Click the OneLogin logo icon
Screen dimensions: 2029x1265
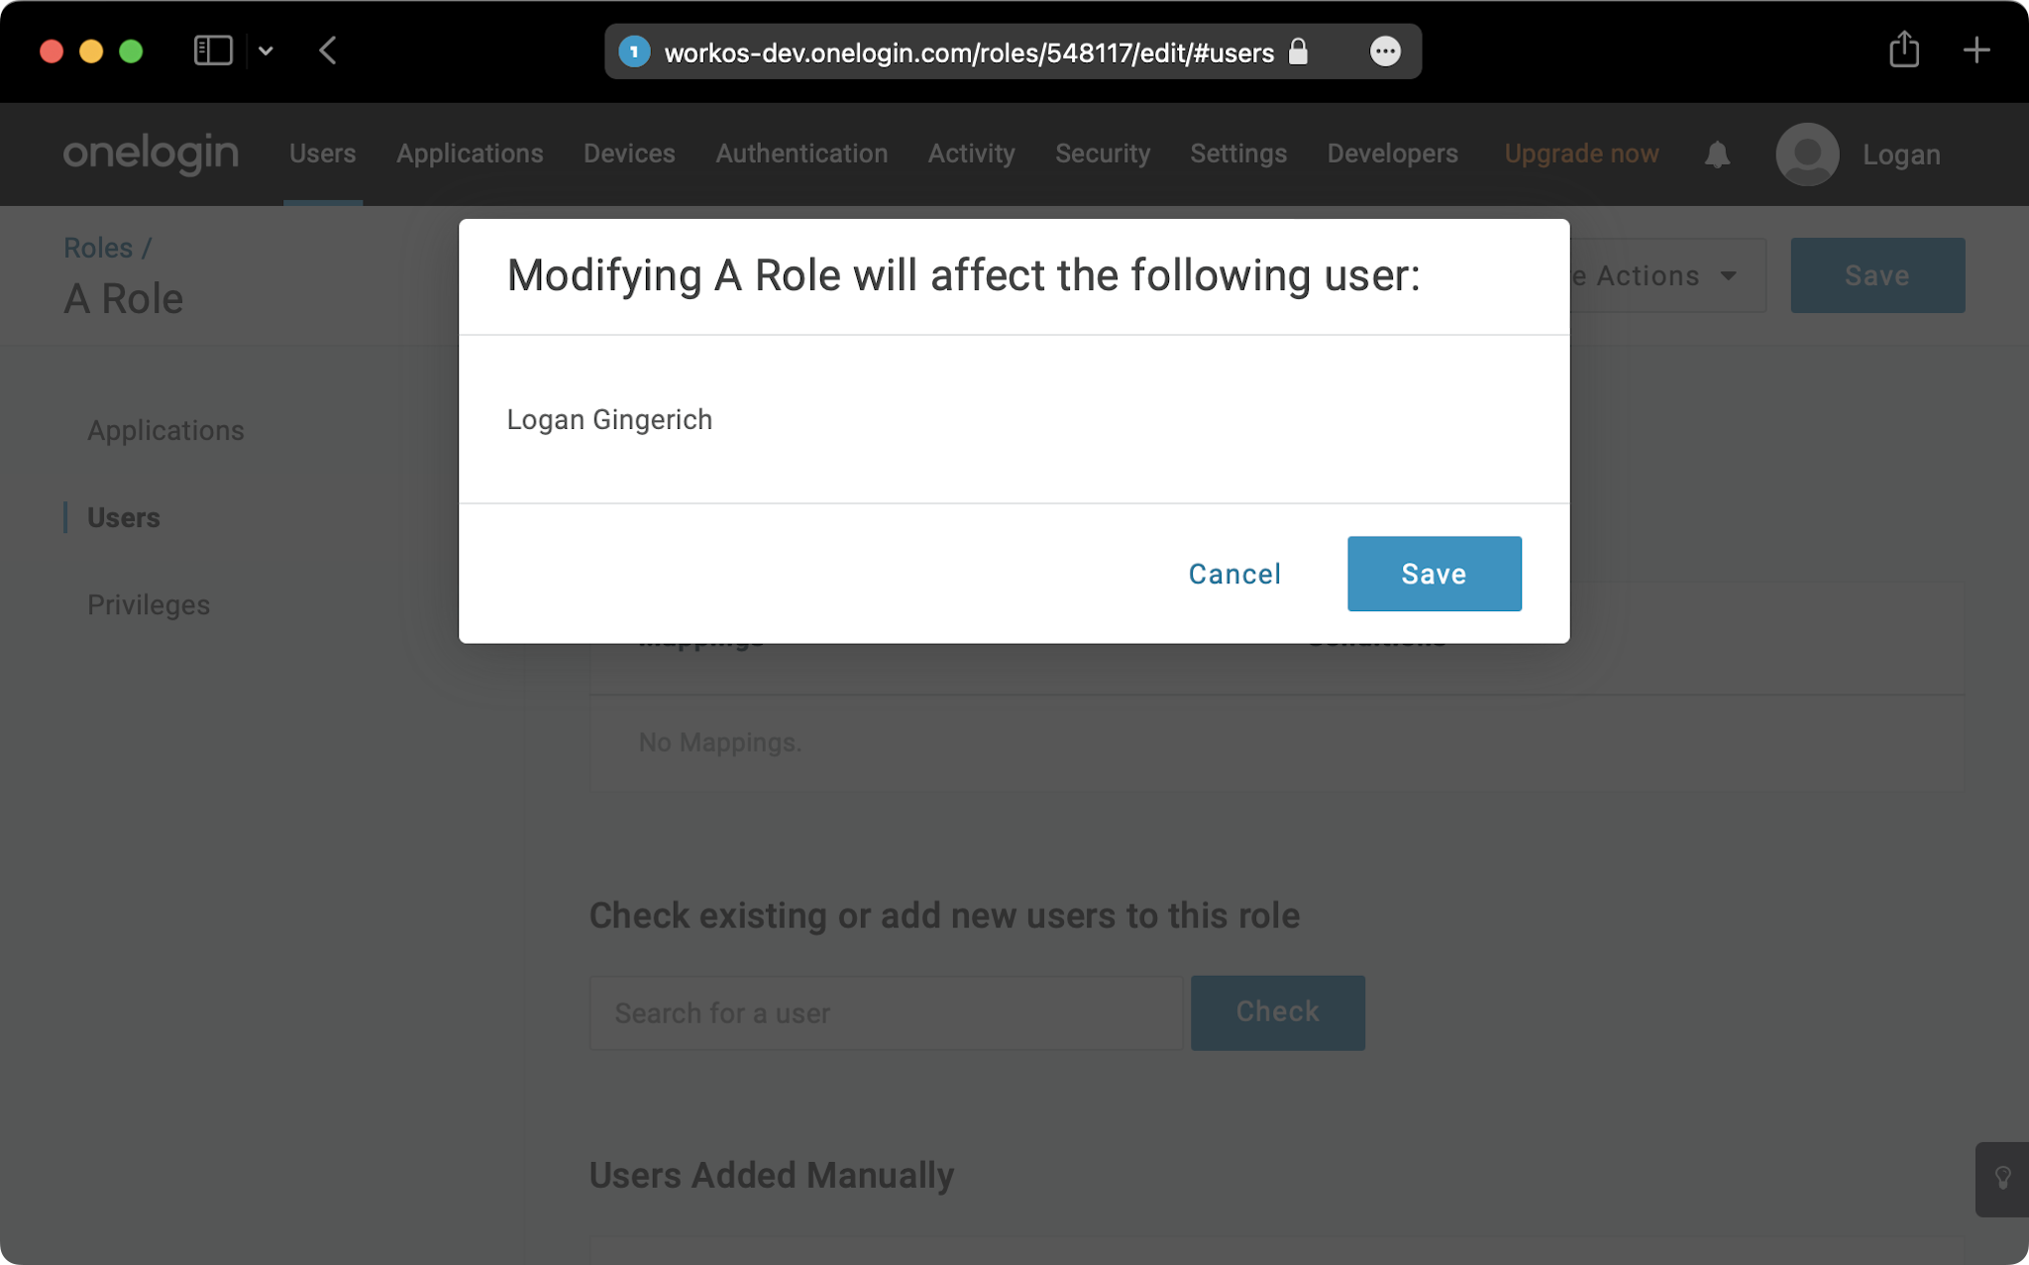152,153
